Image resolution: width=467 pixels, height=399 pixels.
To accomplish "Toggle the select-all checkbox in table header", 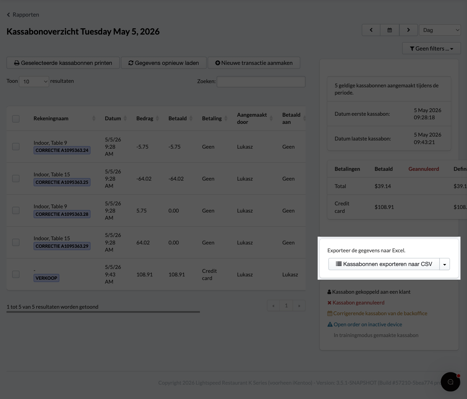I will pyautogui.click(x=16, y=119).
